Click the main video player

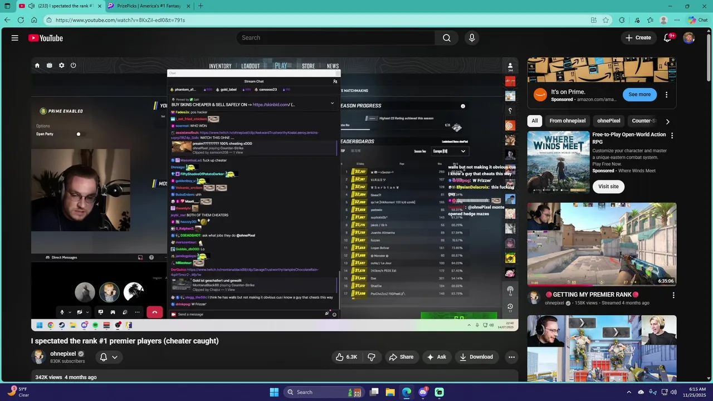[x=275, y=194]
